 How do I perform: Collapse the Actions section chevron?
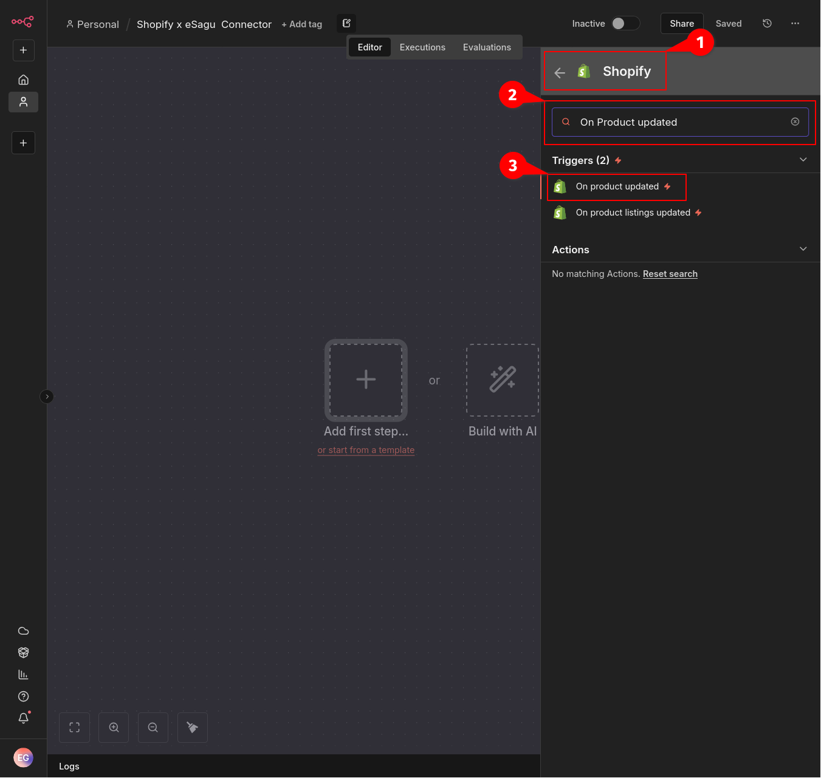803,249
